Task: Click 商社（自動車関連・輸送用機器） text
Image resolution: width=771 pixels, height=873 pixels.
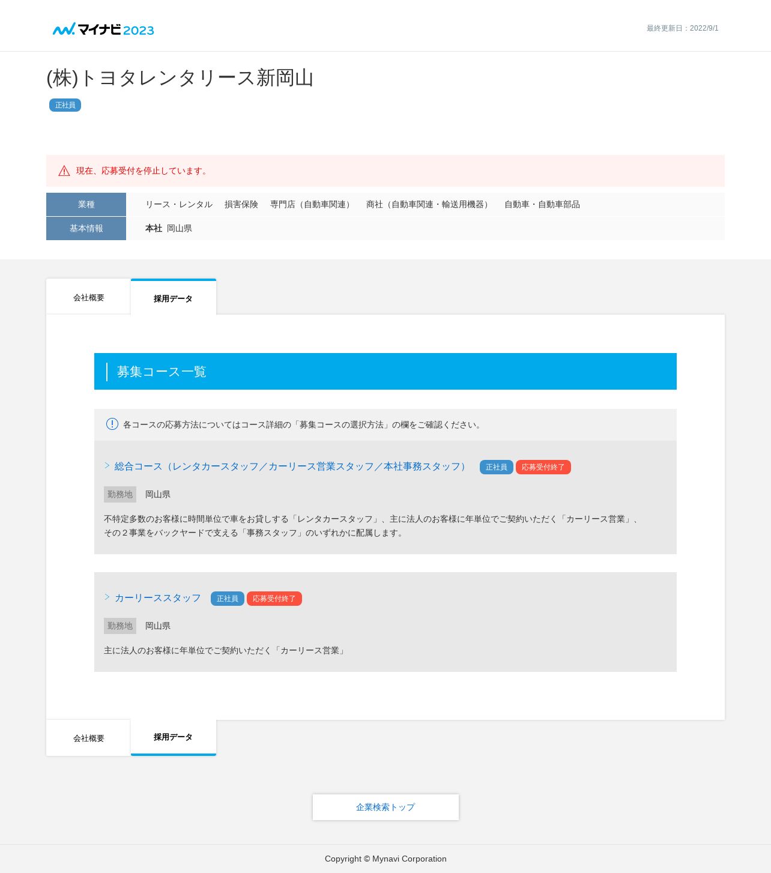Action: [429, 205]
